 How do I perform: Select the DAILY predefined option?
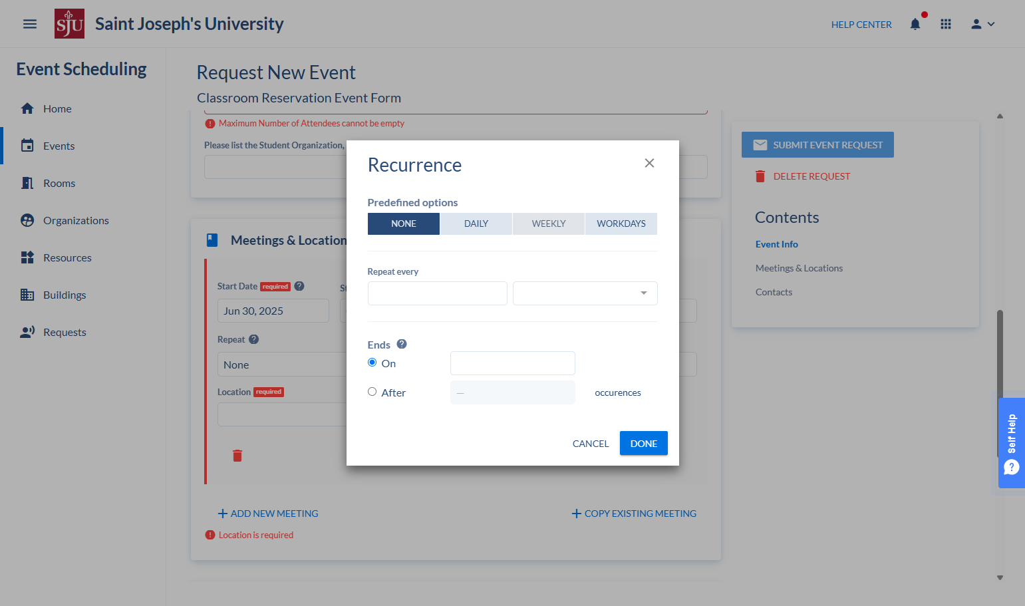[476, 224]
